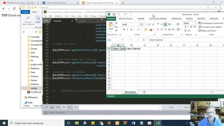Open the Alinhamento group dialog launcher
The width and height of the screenshot is (224, 126).
182,35
